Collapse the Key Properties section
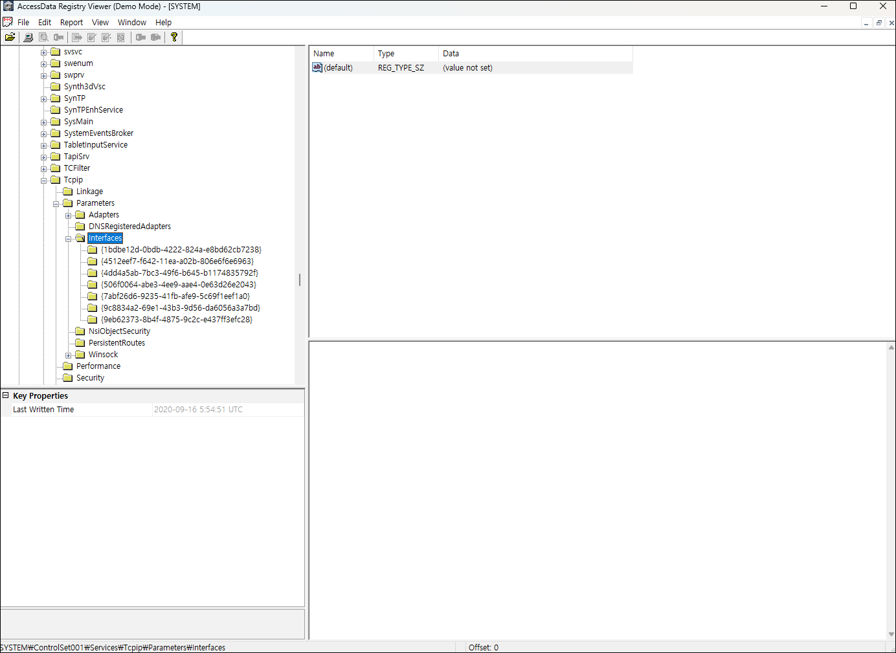This screenshot has width=896, height=653. pos(5,395)
